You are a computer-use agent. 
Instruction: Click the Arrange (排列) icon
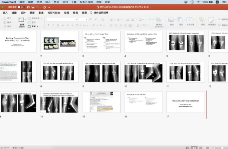pos(203,21)
